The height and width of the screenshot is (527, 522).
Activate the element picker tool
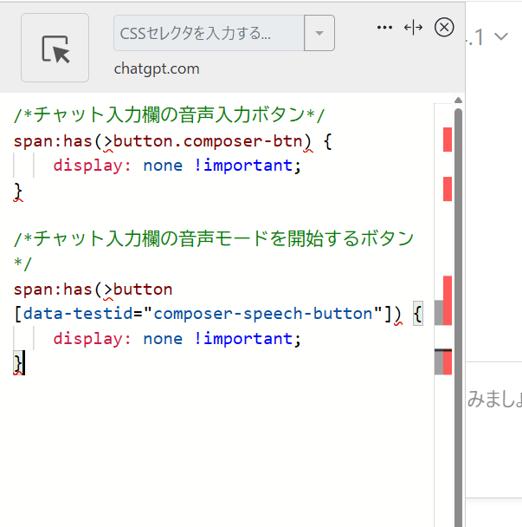pos(55,48)
